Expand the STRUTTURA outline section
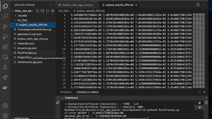The height and width of the screenshot is (119, 212). [13, 118]
